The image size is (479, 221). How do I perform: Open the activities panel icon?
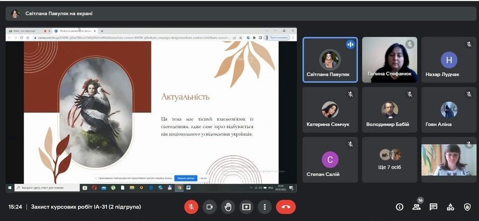[450, 207]
